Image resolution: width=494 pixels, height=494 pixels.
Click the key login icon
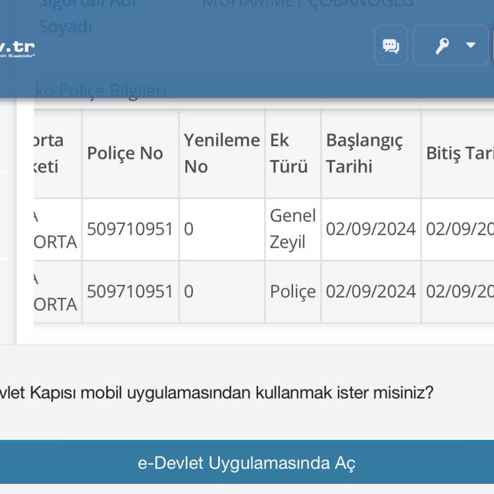pos(442,46)
